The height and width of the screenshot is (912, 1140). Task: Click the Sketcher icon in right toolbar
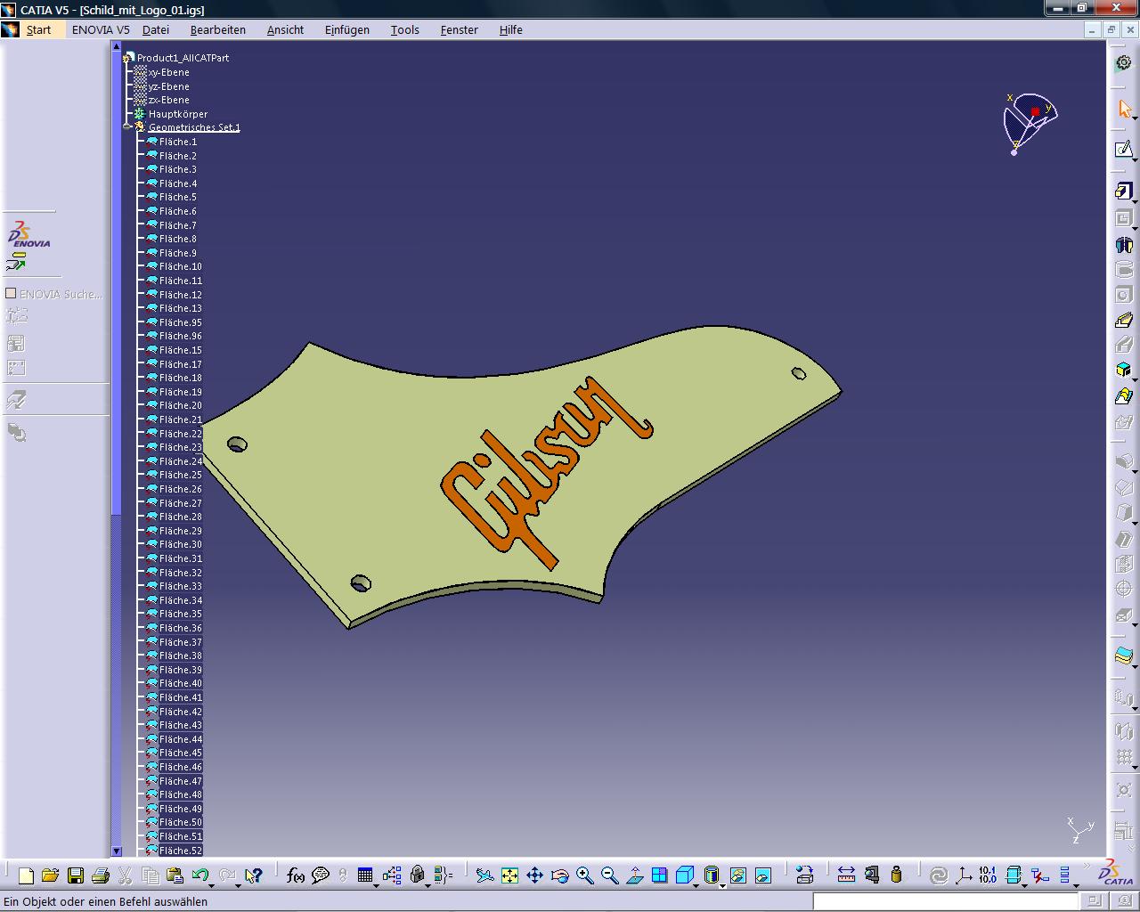[x=1124, y=149]
